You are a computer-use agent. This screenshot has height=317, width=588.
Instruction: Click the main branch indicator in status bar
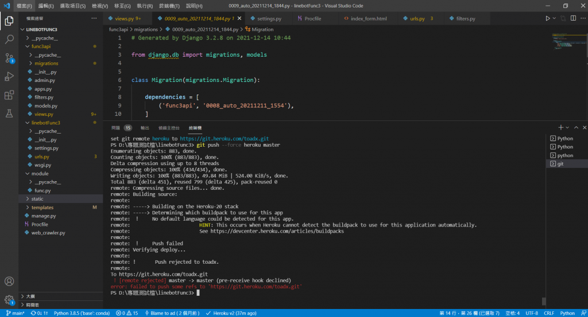tap(16, 313)
